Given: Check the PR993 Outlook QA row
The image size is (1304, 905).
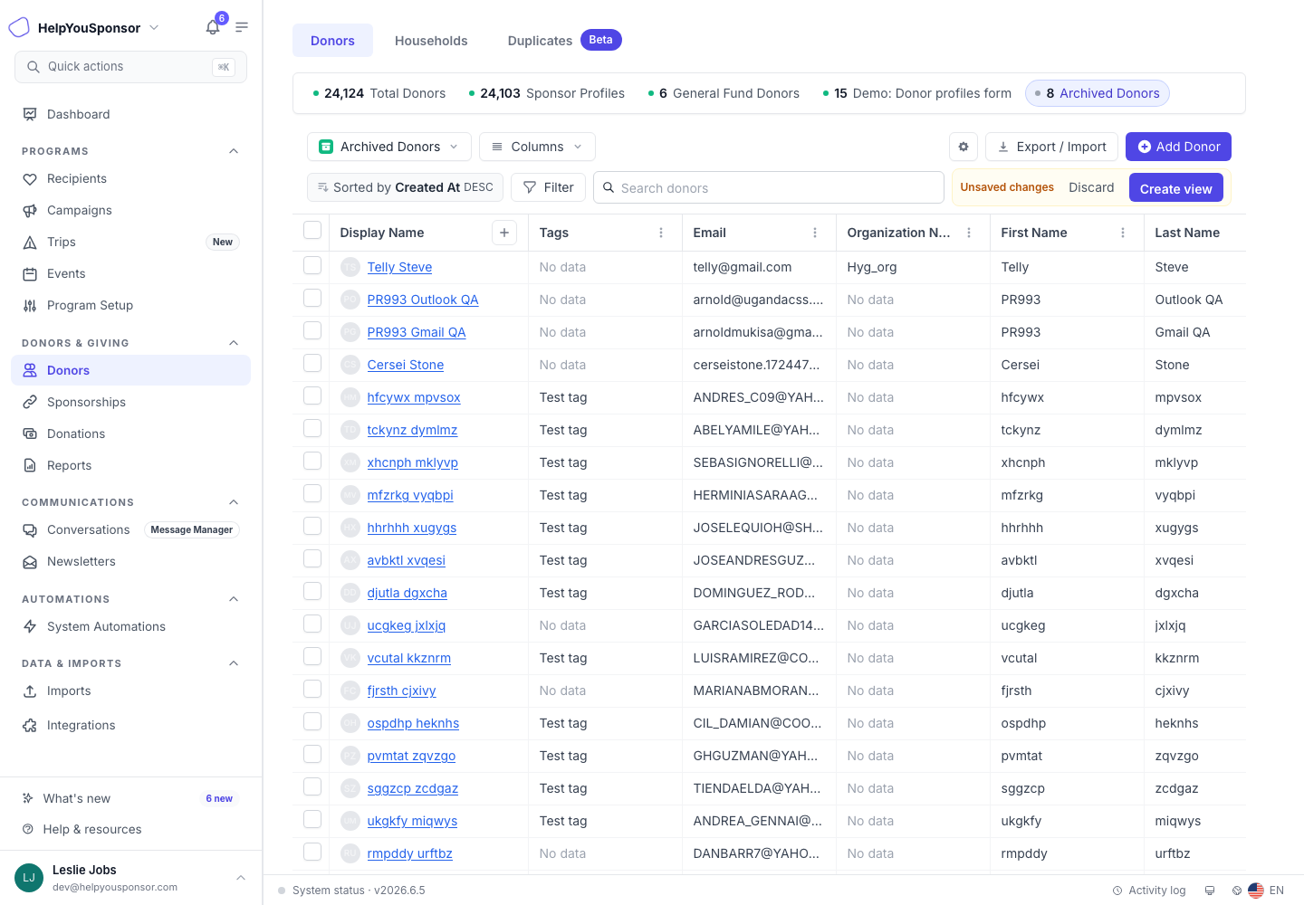Looking at the screenshot, I should click(x=312, y=298).
